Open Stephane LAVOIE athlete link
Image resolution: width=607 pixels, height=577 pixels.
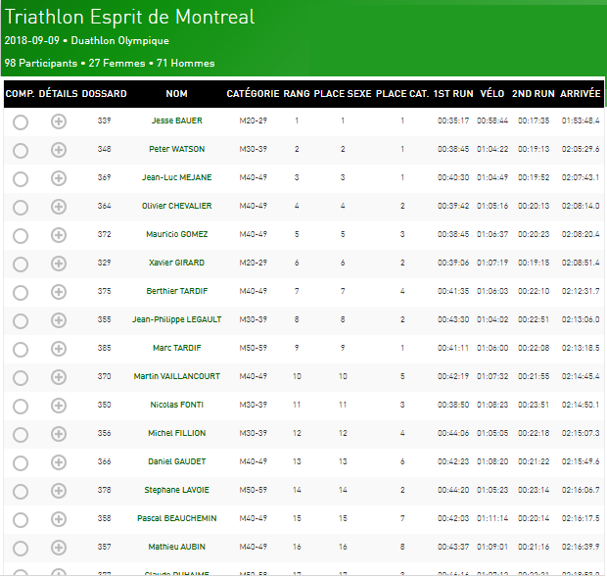177,490
